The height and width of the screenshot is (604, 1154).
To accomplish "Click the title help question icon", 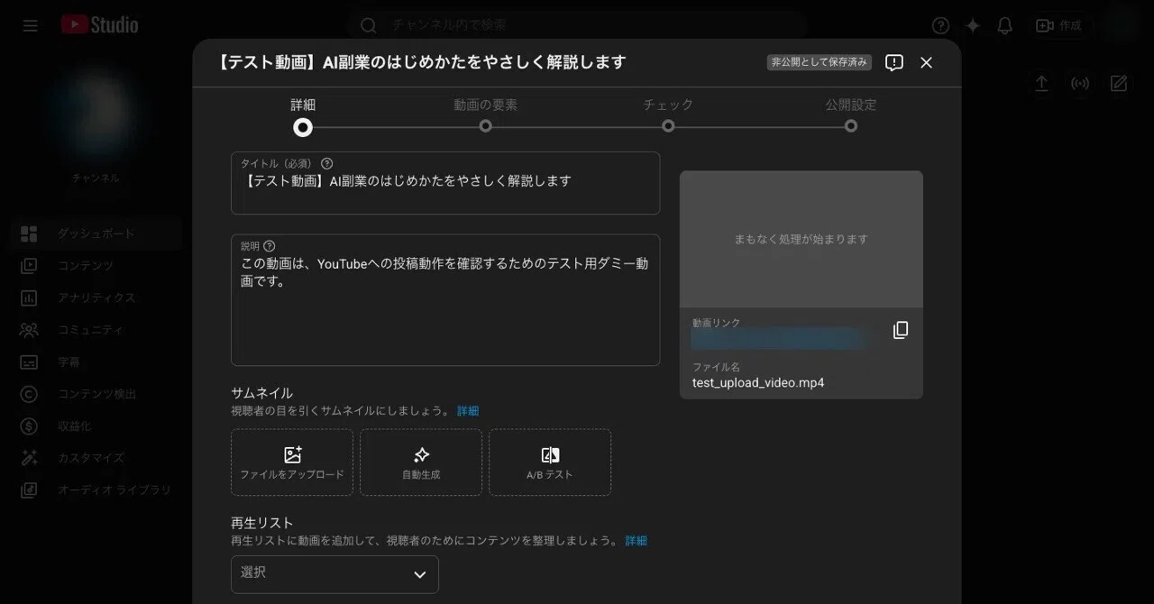I will [x=327, y=163].
